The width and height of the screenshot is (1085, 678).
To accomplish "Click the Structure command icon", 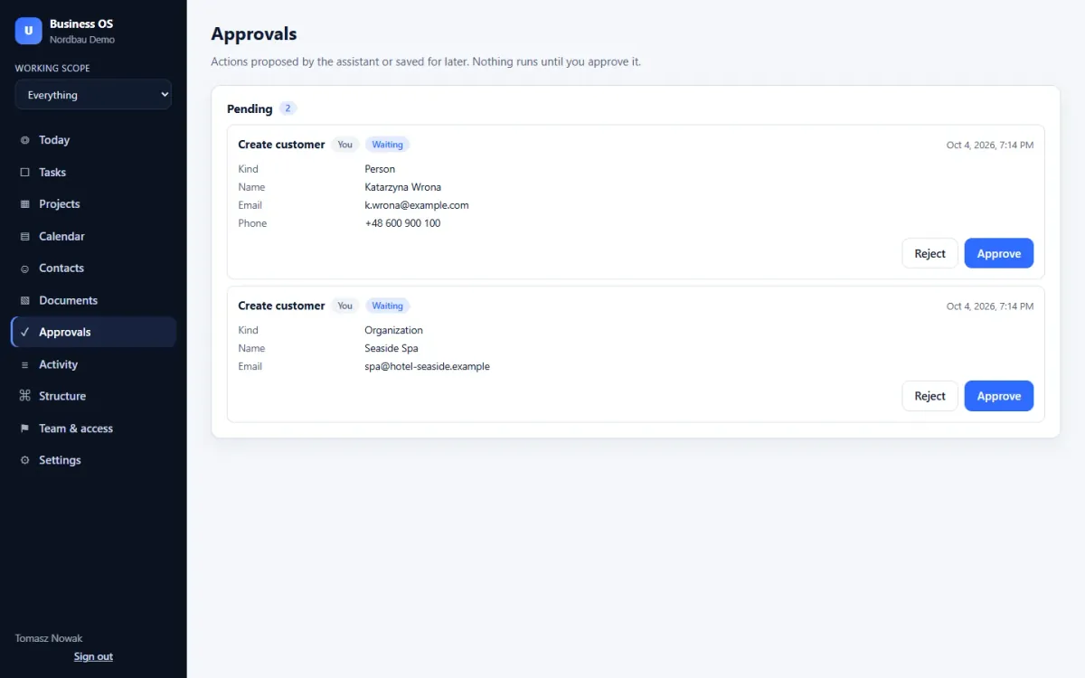I will (x=24, y=396).
